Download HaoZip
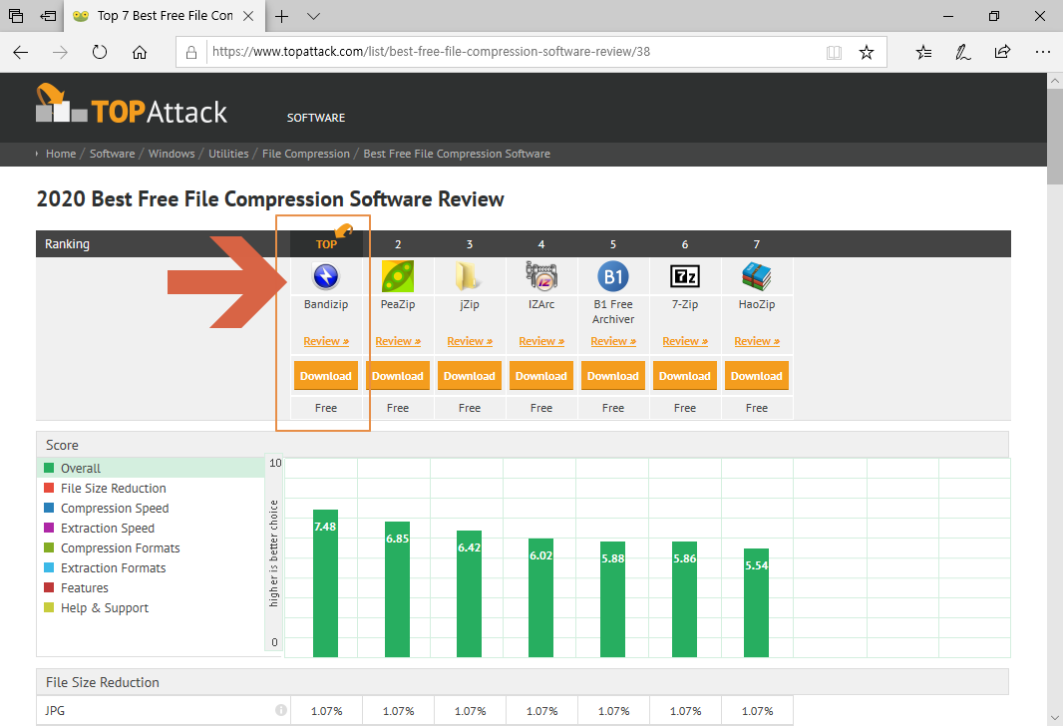 coord(757,376)
